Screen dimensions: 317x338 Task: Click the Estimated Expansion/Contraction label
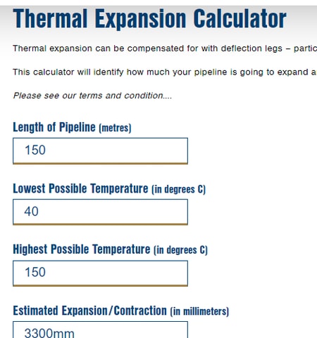coord(120,311)
